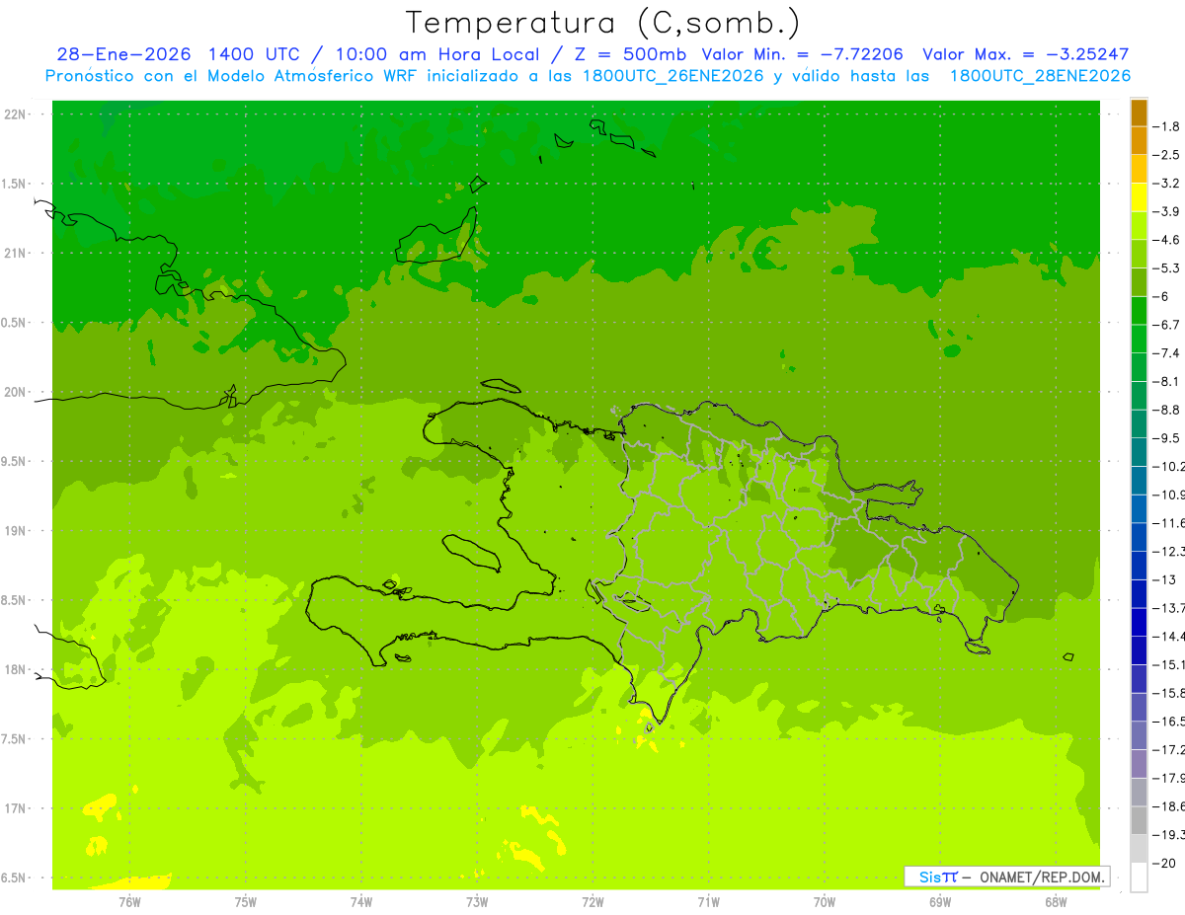
Task: Click the dark orange legend swatch above -1.8
Action: [1139, 113]
